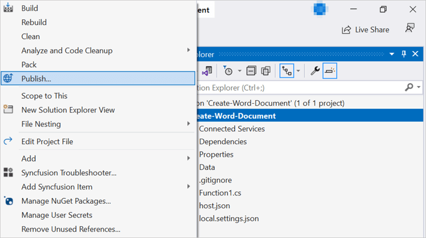Expand the Add submenu arrow

click(189, 158)
